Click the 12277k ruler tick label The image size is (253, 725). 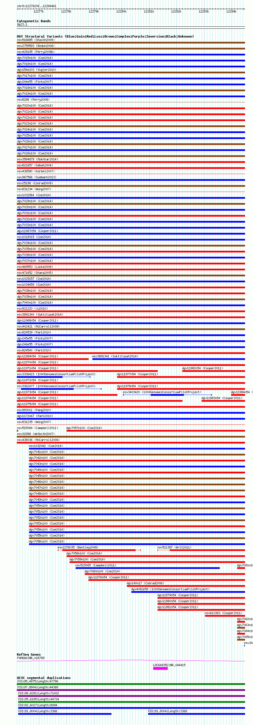point(39,11)
